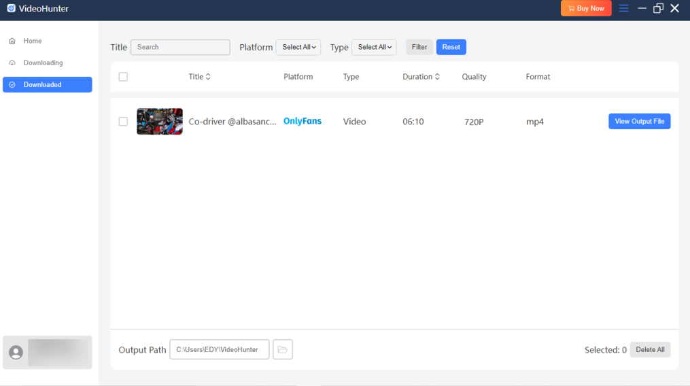Viewport: 690px width, 386px height.
Task: Sort by Title arrows icon
Action: point(208,77)
